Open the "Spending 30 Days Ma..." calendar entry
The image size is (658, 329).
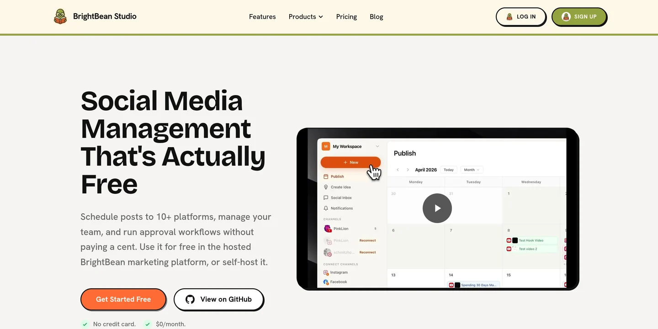click(x=474, y=285)
